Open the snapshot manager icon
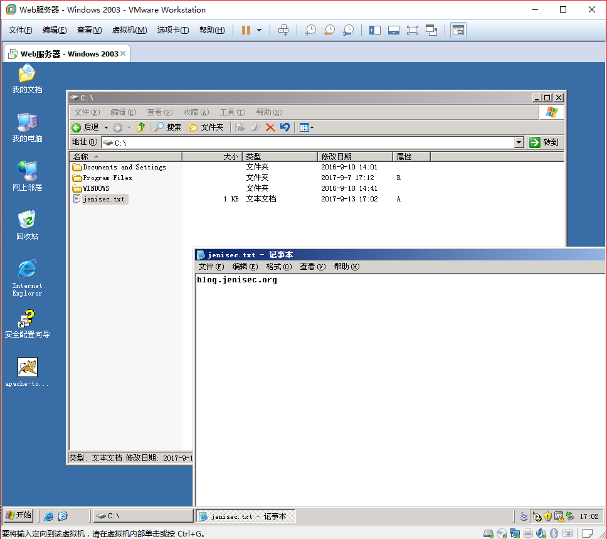This screenshot has height=539, width=607. coord(348,30)
